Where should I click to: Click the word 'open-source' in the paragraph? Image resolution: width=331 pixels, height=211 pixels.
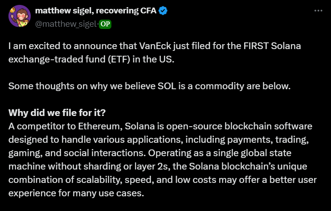pyautogui.click(x=194, y=126)
